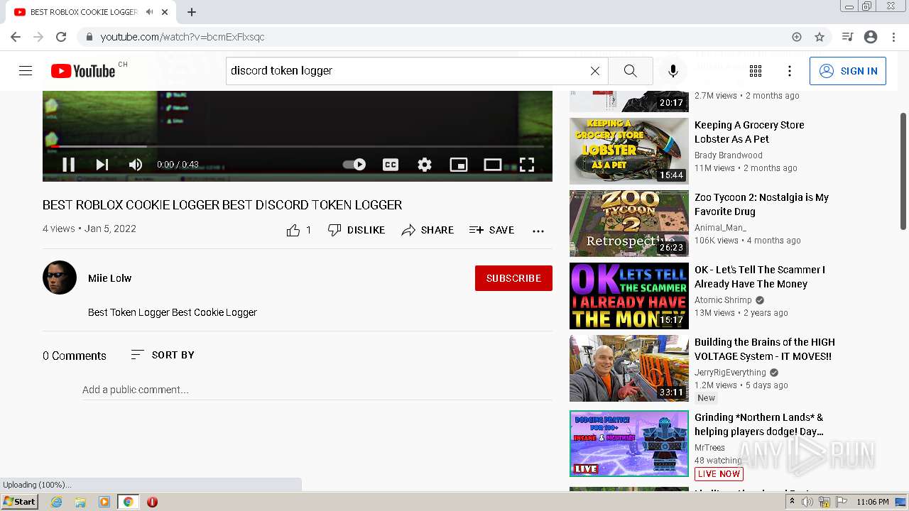Close the BEST ROBLOX COOKIE LOGGER tab
Image resolution: width=909 pixels, height=511 pixels.
pos(165,12)
